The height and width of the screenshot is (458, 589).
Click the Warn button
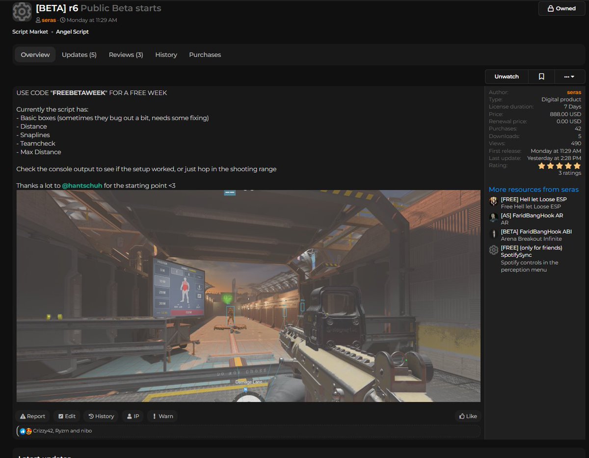click(x=162, y=416)
